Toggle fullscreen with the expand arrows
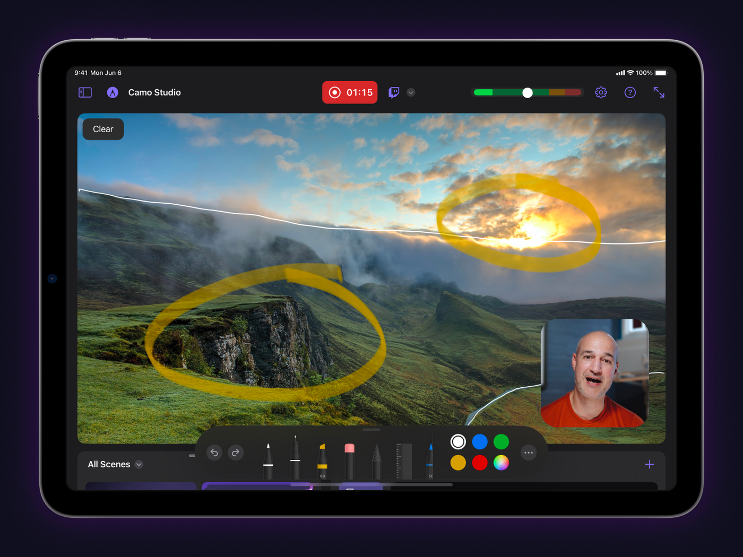Screen dimensions: 743x557 click(x=659, y=92)
